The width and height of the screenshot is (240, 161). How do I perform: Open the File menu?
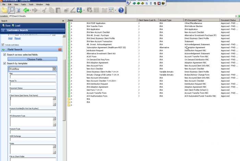pos(4,4)
